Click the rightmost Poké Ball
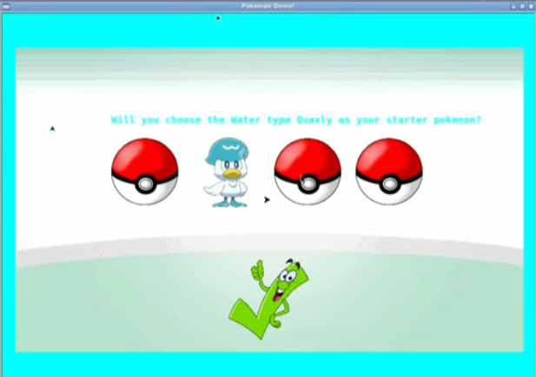 389,172
